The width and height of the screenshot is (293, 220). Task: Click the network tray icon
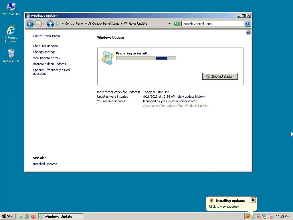[x=265, y=217]
